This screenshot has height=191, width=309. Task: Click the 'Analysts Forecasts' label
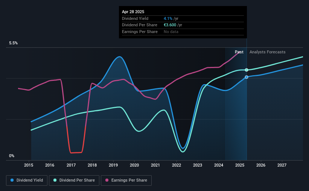[x=268, y=52]
